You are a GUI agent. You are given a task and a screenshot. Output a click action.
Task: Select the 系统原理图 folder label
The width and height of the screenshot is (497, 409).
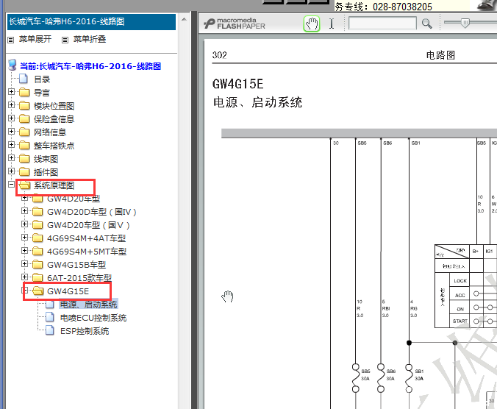coord(54,185)
